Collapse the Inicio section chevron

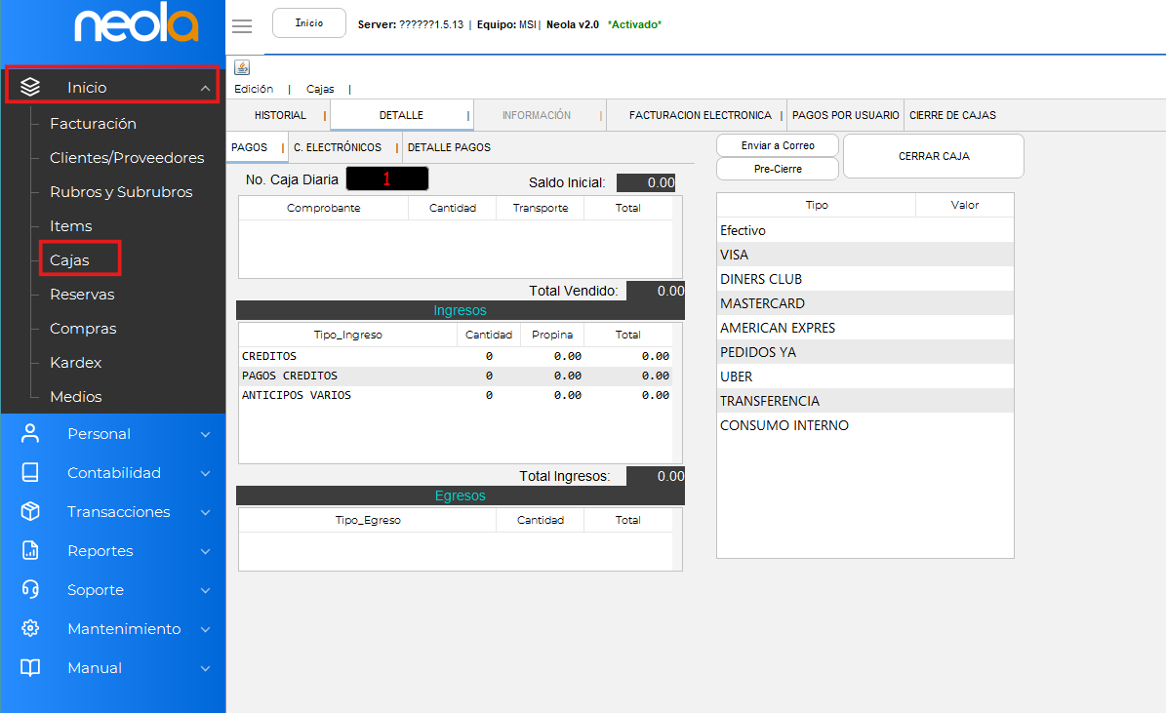205,89
